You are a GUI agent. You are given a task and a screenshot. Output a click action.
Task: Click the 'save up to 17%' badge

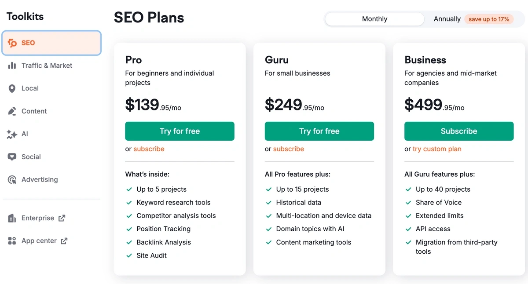pos(489,19)
